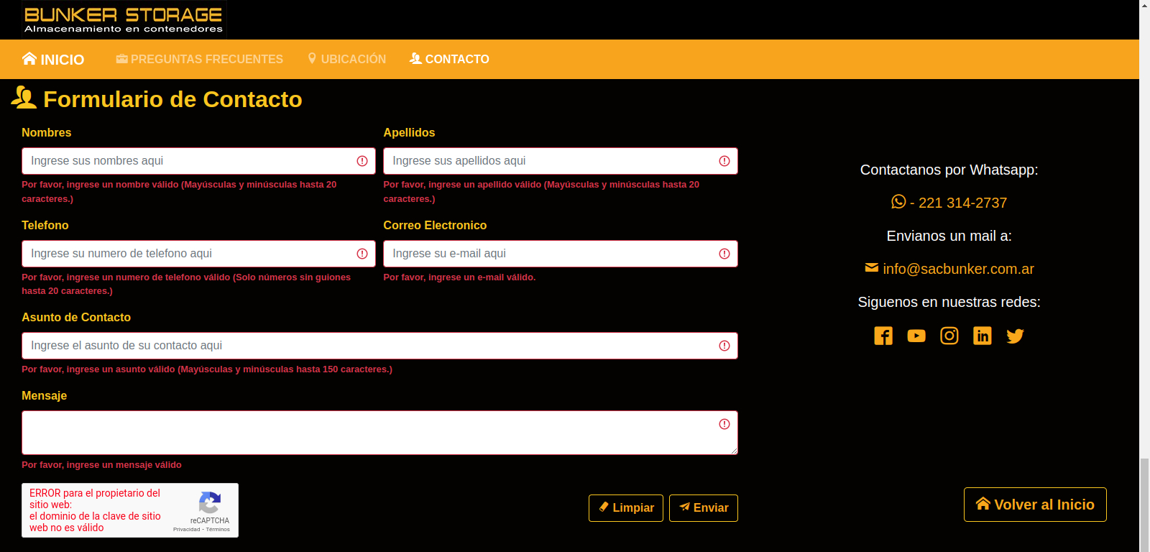Click the Volver al Inicio button
The width and height of the screenshot is (1150, 552).
point(1034,505)
